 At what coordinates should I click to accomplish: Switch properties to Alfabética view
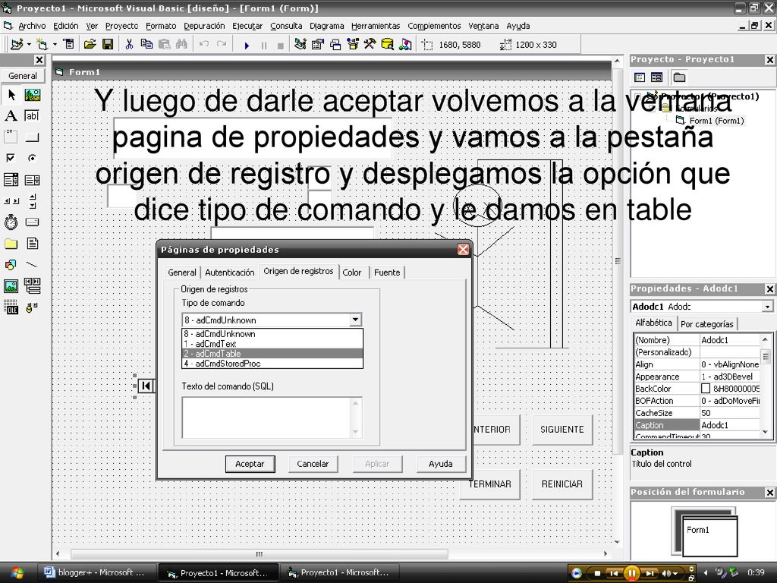653,323
